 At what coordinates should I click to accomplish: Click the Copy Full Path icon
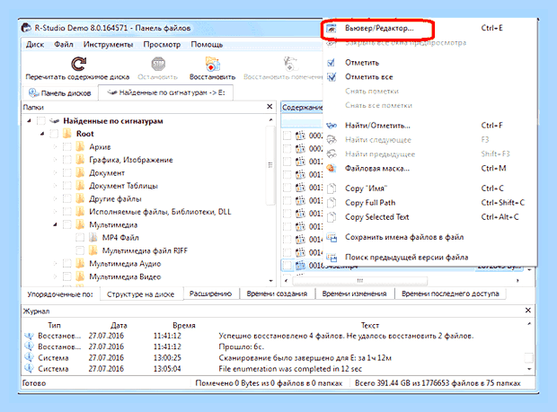pos(332,203)
